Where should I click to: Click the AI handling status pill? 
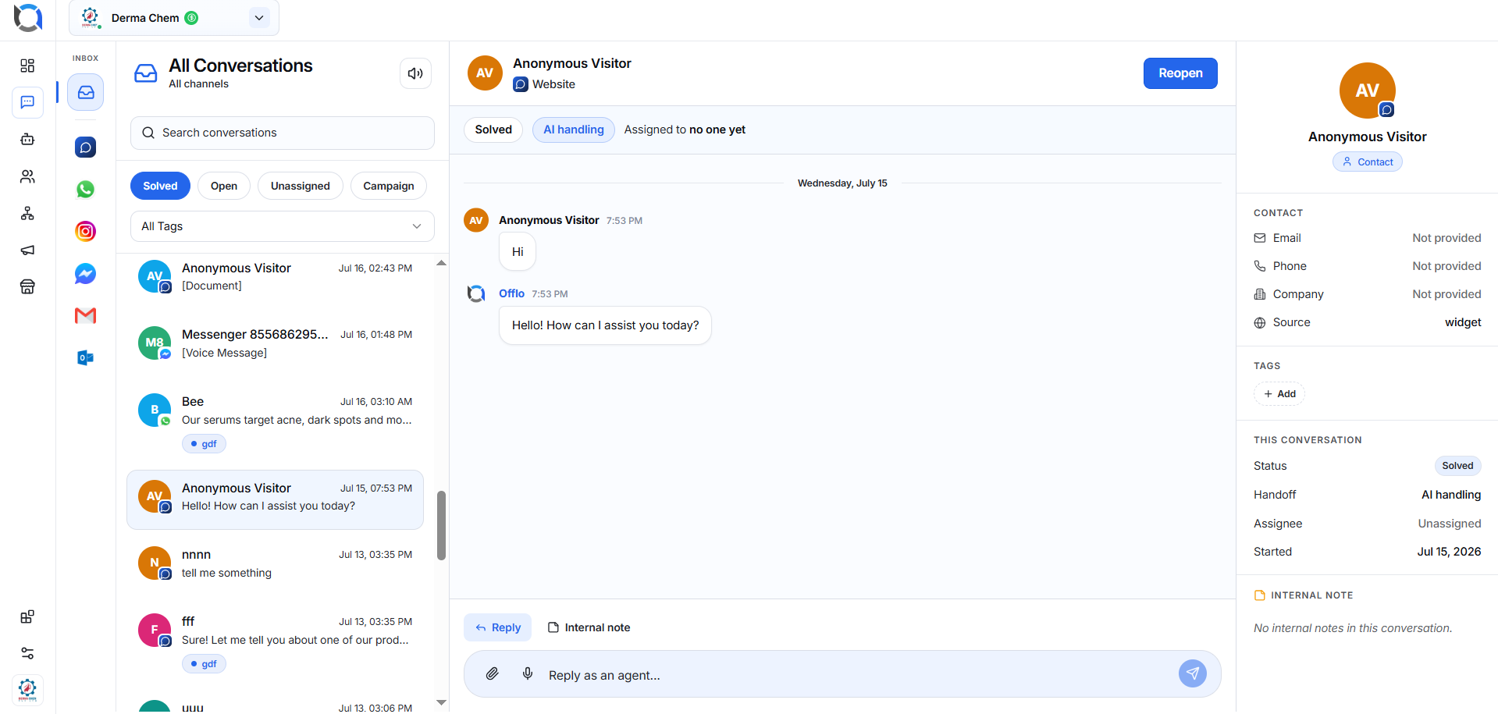coord(574,130)
